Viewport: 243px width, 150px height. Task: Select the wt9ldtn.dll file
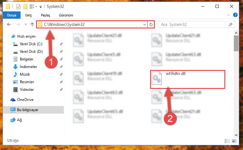187,79
